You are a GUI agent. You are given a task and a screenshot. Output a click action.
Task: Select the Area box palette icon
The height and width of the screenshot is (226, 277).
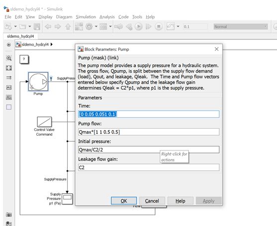9,107
